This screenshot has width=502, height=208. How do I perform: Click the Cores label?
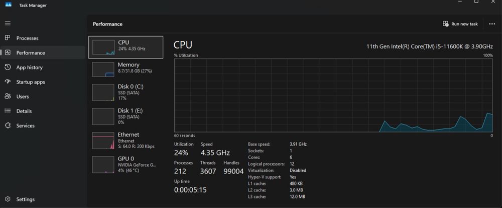[254, 157]
